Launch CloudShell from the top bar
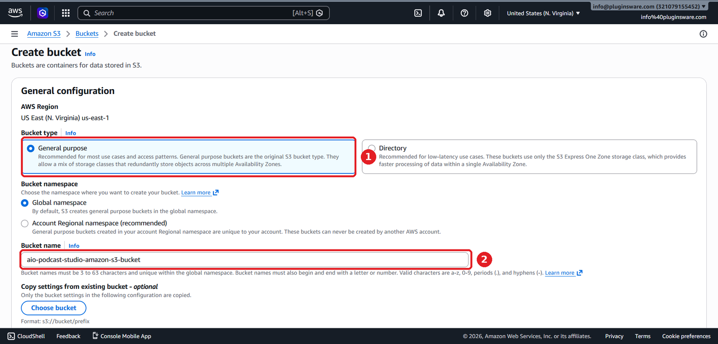 tap(418, 13)
